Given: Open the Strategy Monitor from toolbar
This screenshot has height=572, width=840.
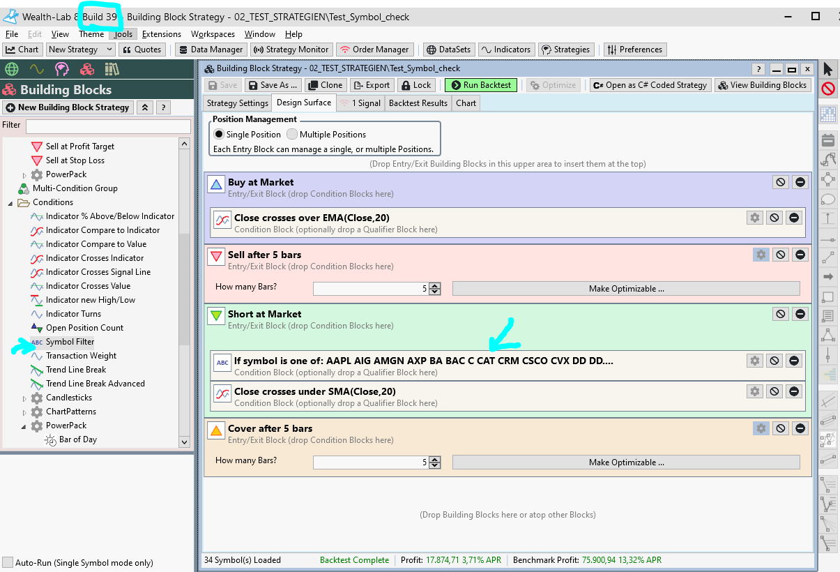Looking at the screenshot, I should coord(291,50).
